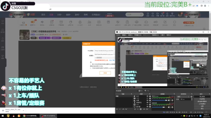The image size is (211, 118).
Task: Open the source 滤镜 filters button
Action: click(147, 91)
